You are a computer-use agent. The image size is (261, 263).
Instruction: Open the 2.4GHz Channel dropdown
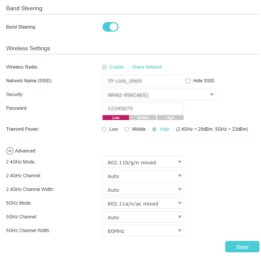pyautogui.click(x=143, y=176)
